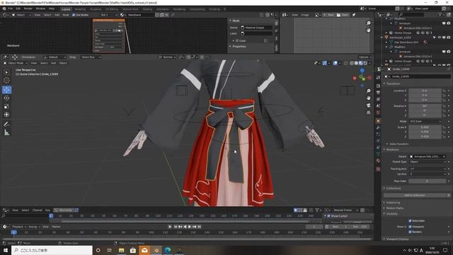
Task: Open the Material properties tab icon
Action: pyautogui.click(x=378, y=161)
